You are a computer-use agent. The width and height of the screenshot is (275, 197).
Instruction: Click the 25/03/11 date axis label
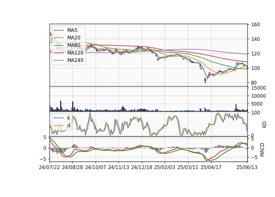tap(188, 167)
